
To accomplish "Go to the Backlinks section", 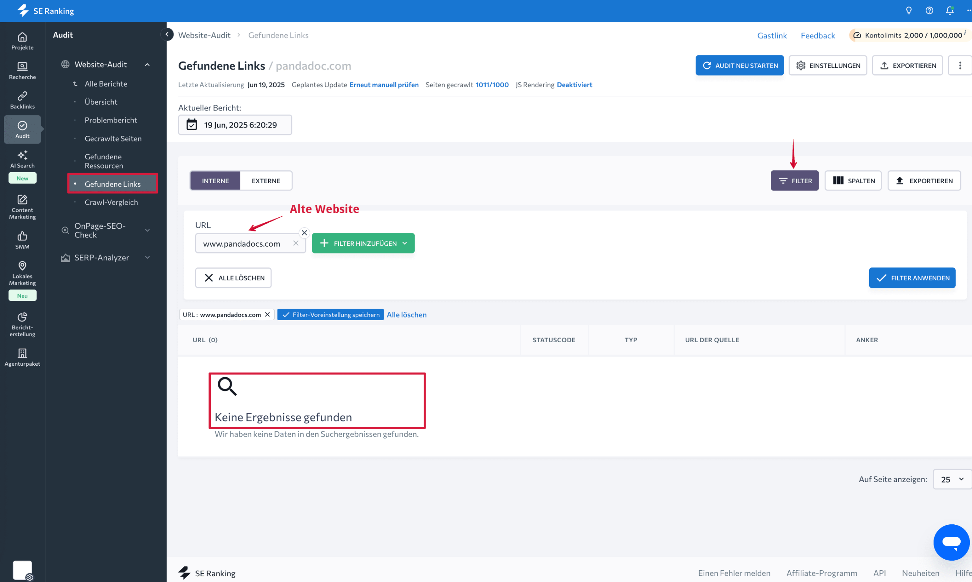I will pos(22,101).
